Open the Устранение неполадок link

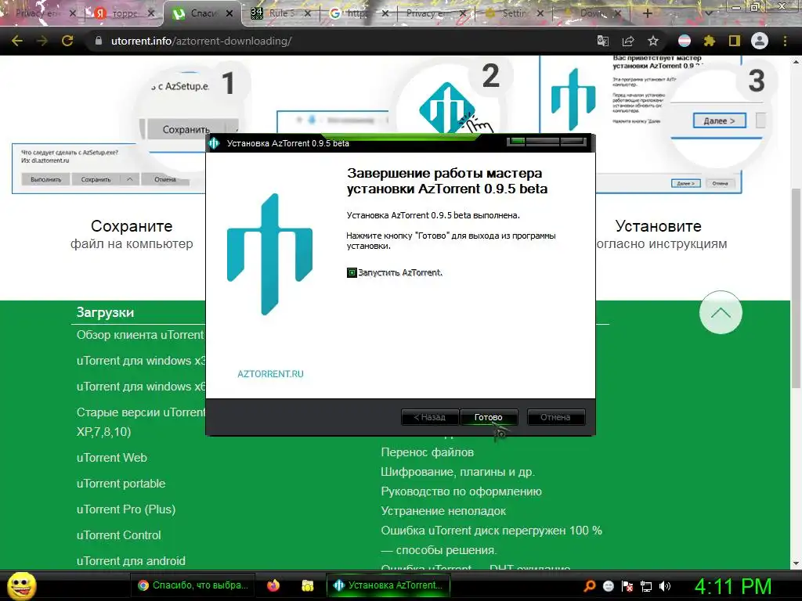[x=443, y=511]
